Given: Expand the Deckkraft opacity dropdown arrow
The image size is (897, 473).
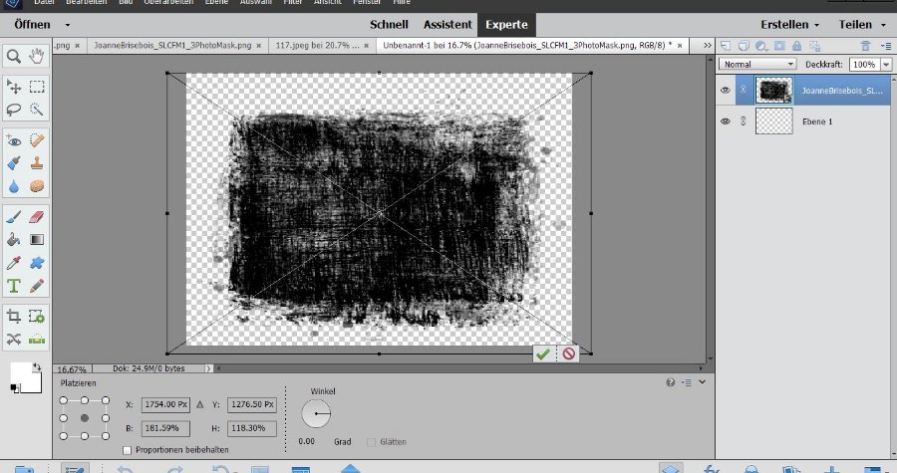Looking at the screenshot, I should tap(885, 64).
